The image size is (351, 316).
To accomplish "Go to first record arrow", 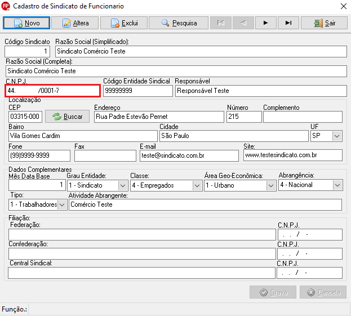I will point(220,23).
